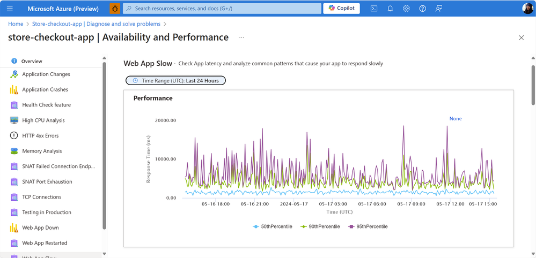The width and height of the screenshot is (536, 258).
Task: Open the notifications bell
Action: 390,9
